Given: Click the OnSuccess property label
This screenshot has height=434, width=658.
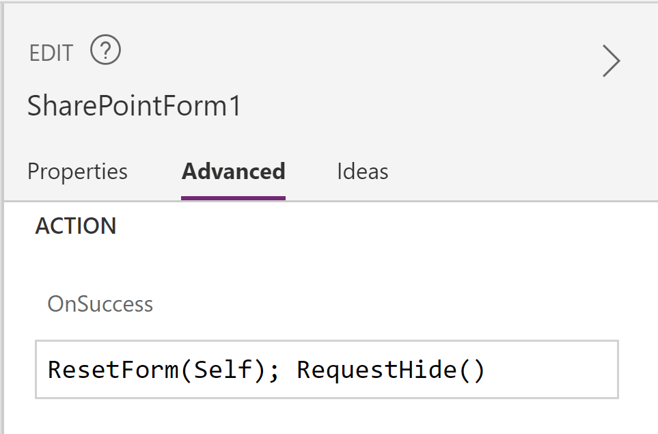Looking at the screenshot, I should coord(100,304).
